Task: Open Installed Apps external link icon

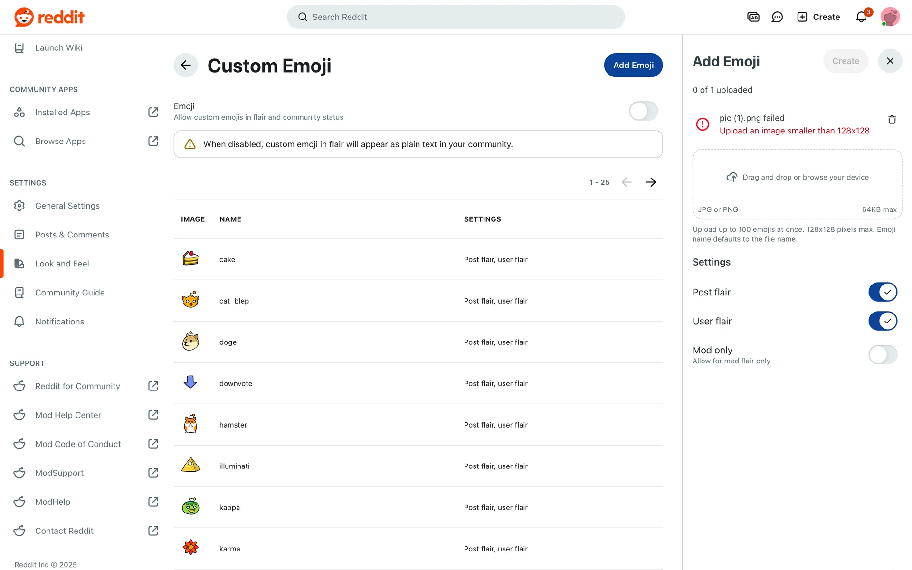Action: tap(153, 112)
